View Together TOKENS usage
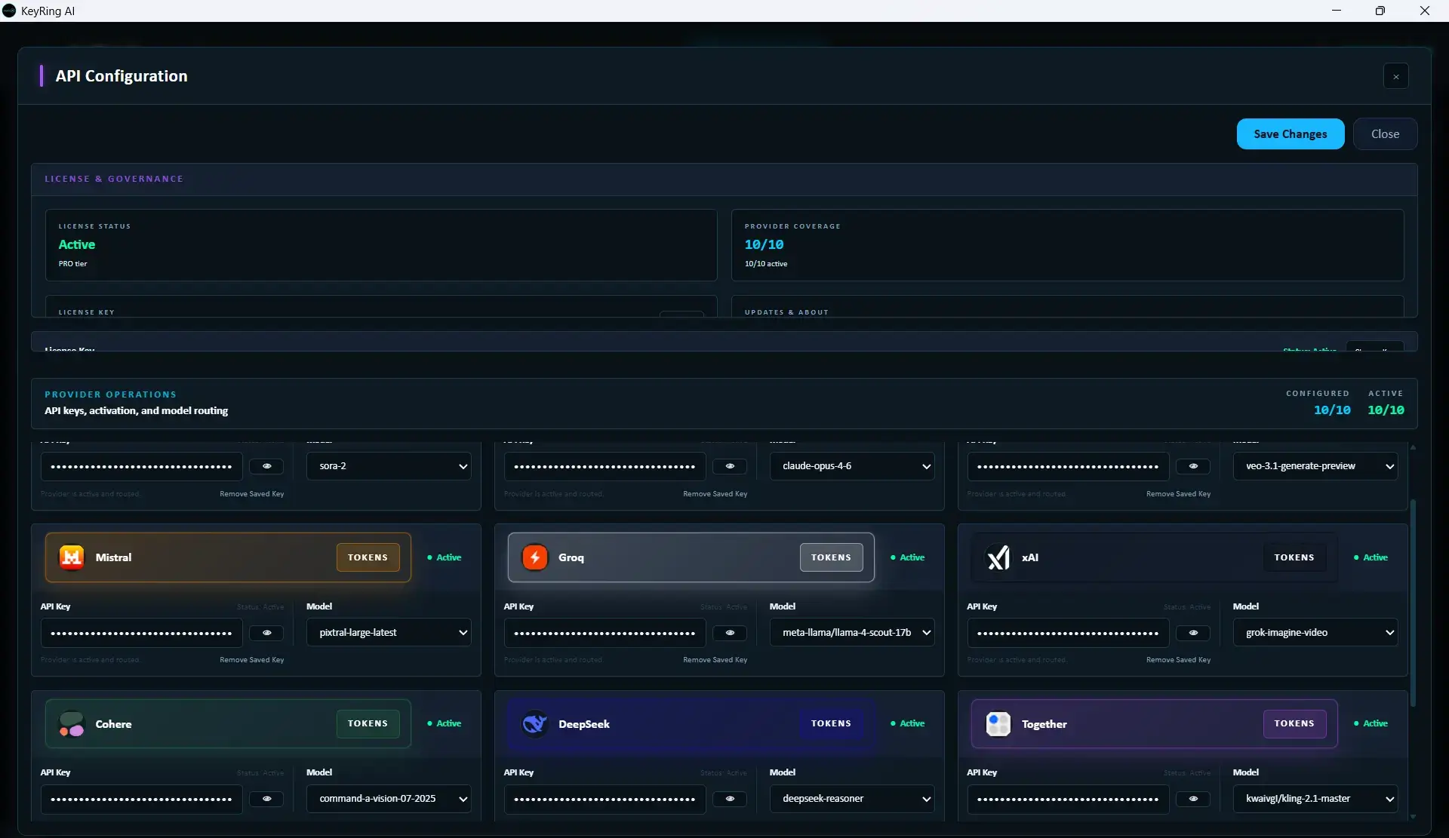 (1294, 724)
